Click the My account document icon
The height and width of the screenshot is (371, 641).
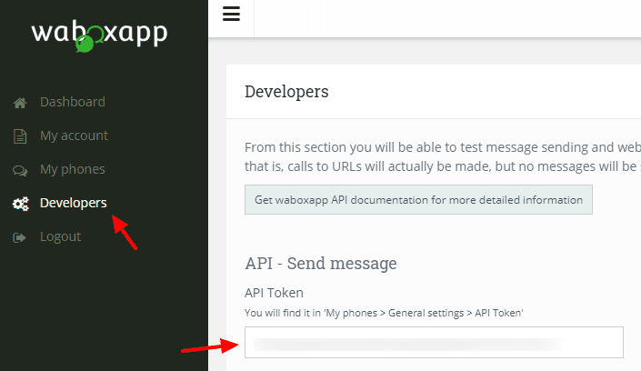[20, 135]
